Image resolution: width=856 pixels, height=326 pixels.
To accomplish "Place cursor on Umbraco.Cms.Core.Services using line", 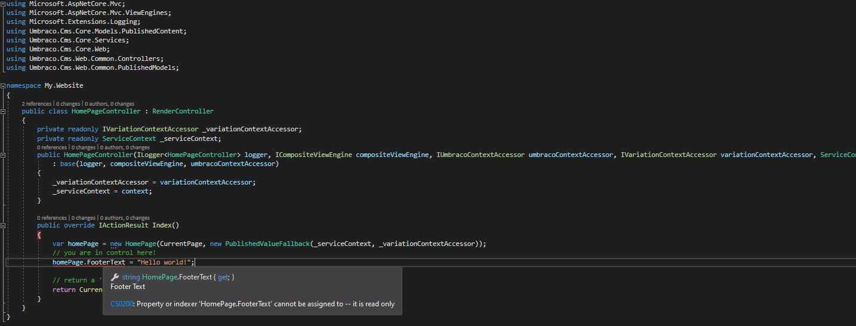I will click(x=70, y=40).
